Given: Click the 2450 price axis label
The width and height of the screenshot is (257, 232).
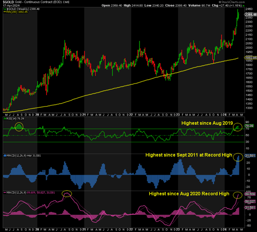Looking at the screenshot, I should 249,9.
